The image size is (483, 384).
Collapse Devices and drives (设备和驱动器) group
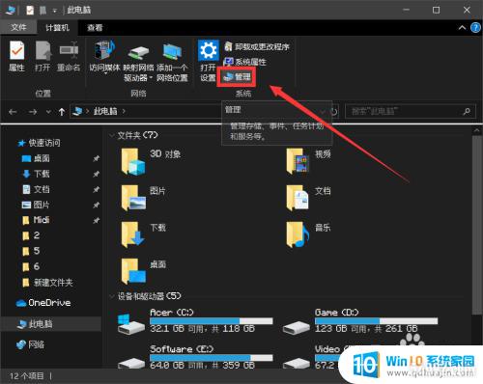tap(112, 296)
